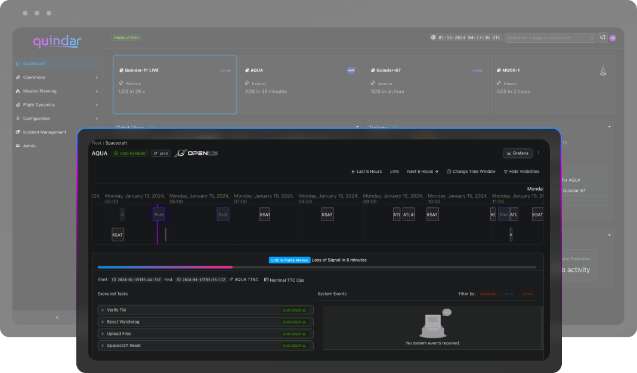The width and height of the screenshot is (637, 373).
Task: Click the prod branch badge
Action: pyautogui.click(x=161, y=153)
